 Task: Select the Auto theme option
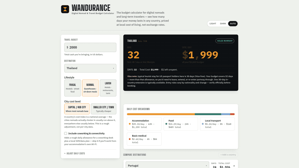(233, 24)
